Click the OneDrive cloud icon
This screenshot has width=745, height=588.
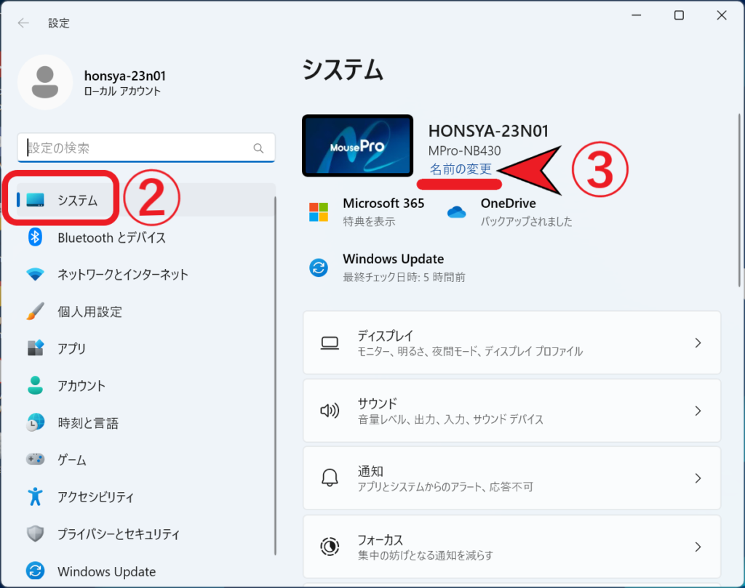coord(456,212)
